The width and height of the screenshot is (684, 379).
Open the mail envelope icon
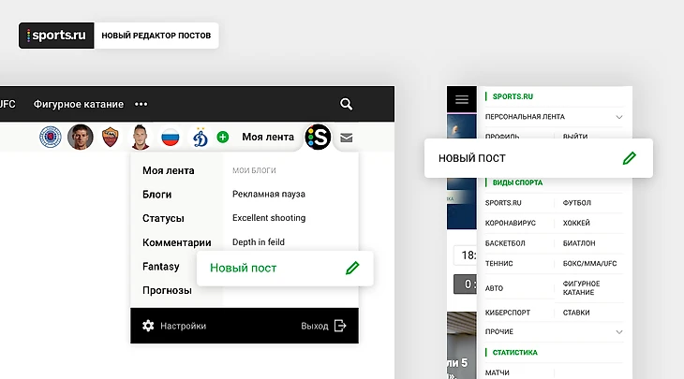(x=347, y=138)
